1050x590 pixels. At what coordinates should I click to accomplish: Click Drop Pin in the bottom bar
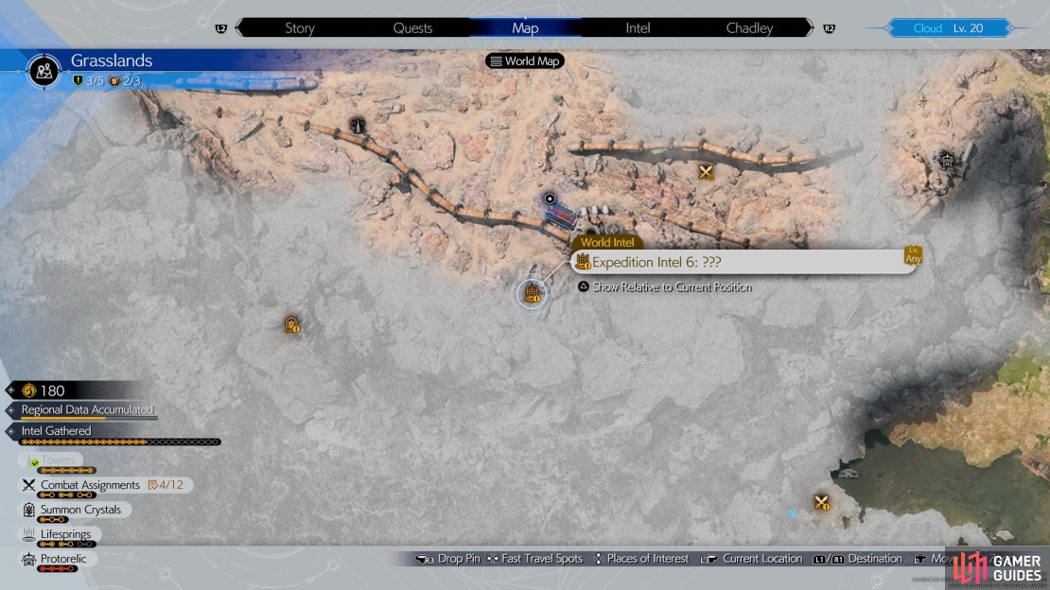(447, 559)
